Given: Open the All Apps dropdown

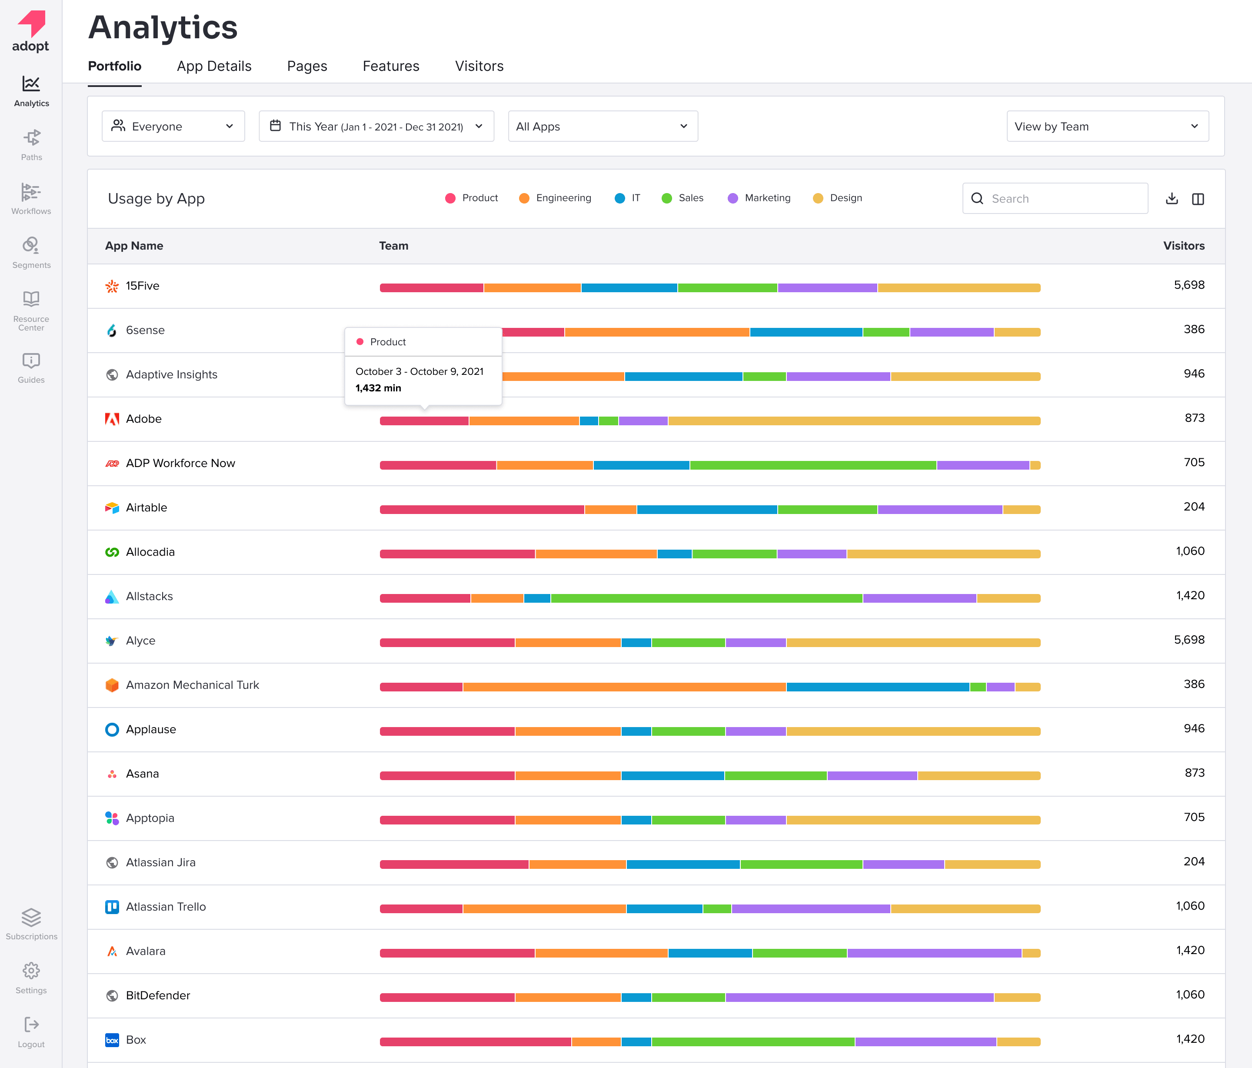Looking at the screenshot, I should (603, 126).
